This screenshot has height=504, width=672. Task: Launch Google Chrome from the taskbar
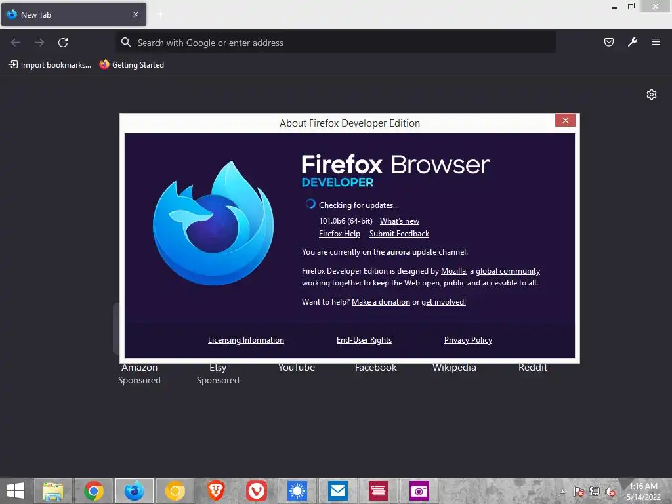pos(94,491)
